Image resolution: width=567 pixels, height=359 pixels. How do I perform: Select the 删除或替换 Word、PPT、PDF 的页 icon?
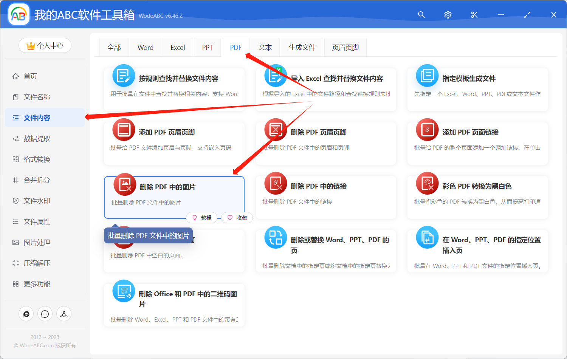276,238
